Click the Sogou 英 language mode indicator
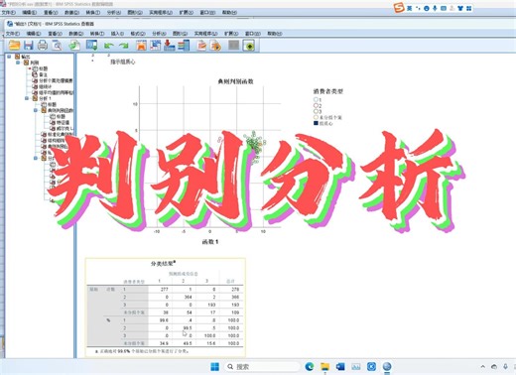This screenshot has width=516, height=375. [x=409, y=8]
